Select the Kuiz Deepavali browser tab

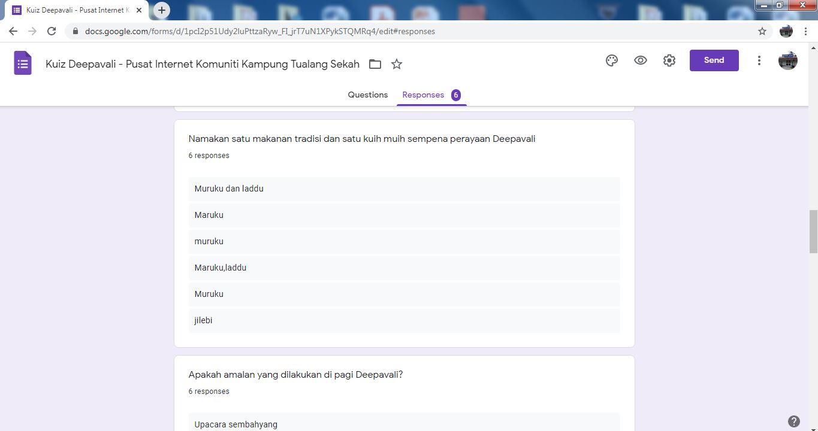point(77,10)
